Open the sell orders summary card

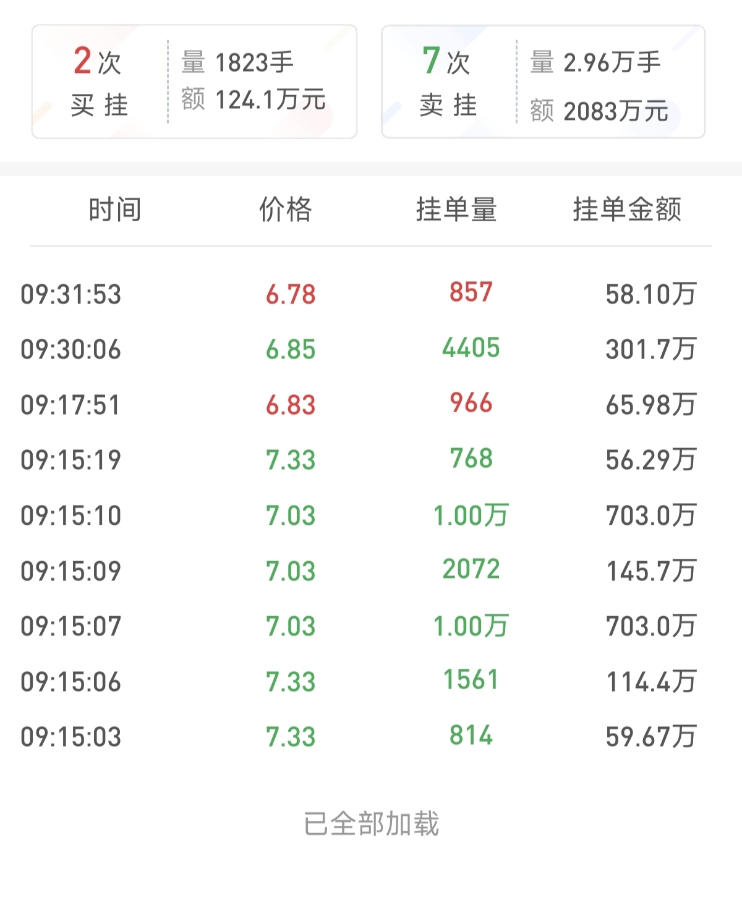[544, 82]
